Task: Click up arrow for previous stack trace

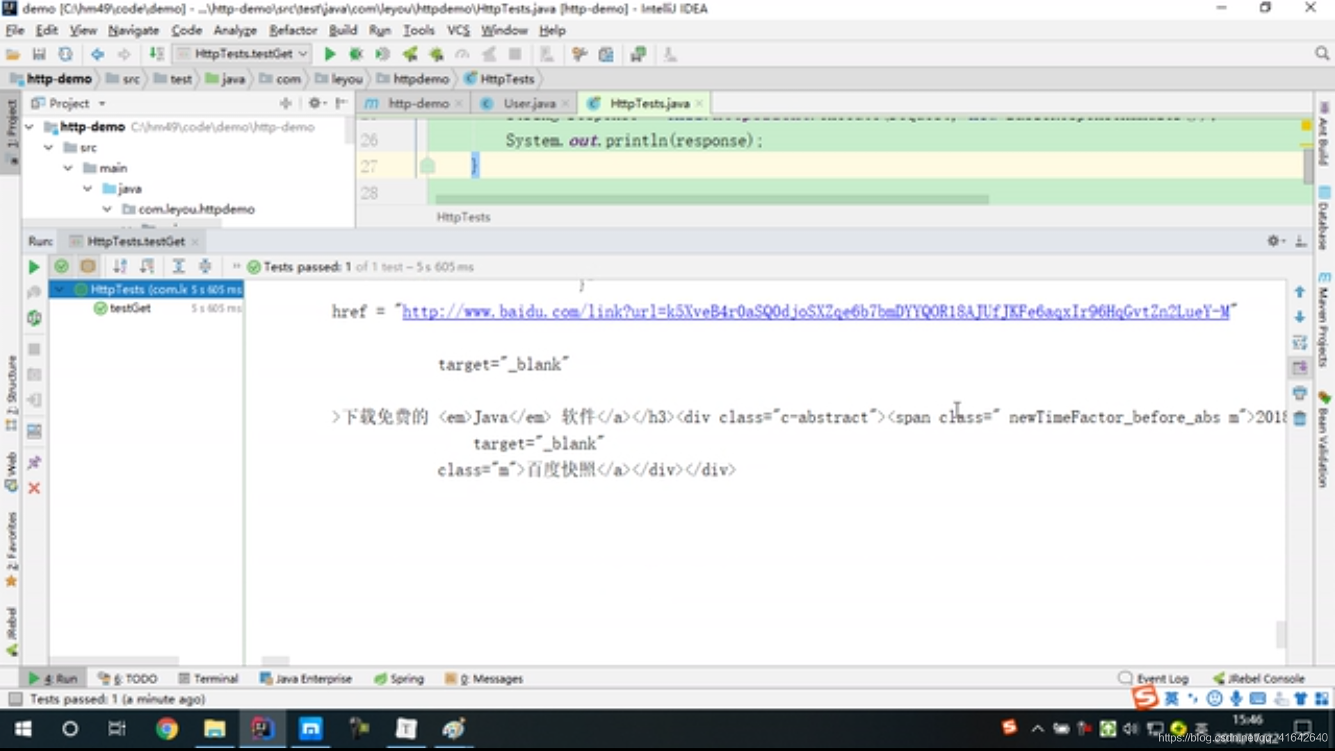Action: click(x=1300, y=292)
